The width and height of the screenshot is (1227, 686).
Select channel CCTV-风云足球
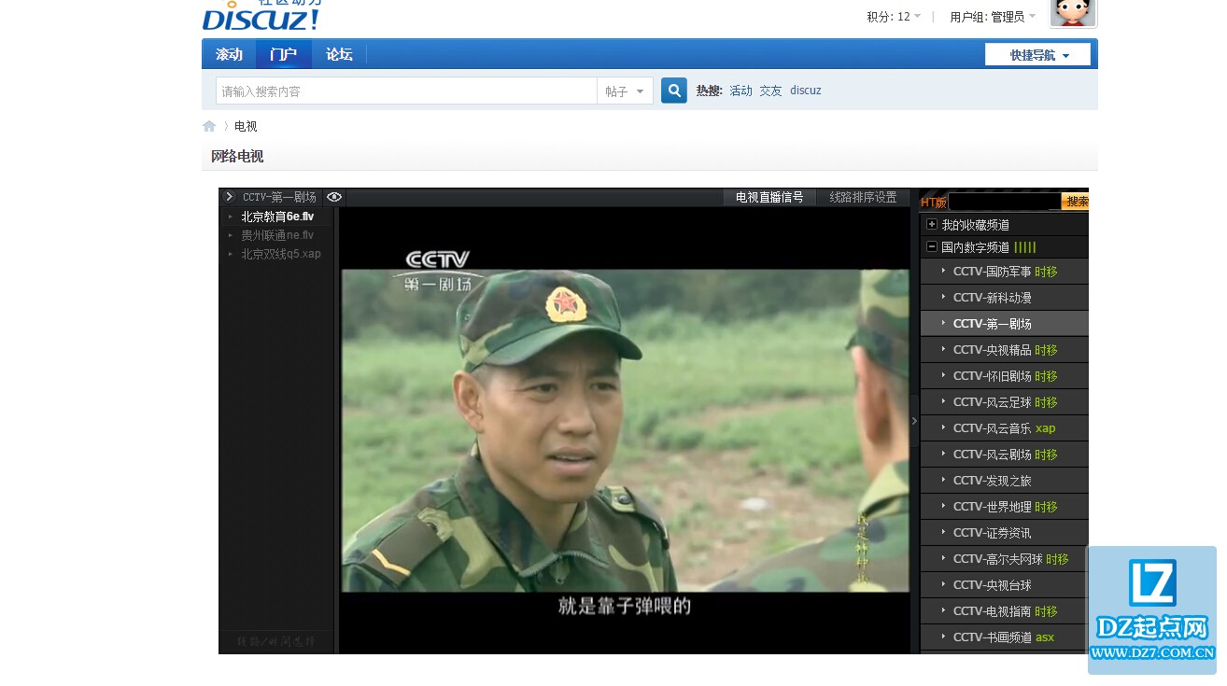coord(1005,402)
